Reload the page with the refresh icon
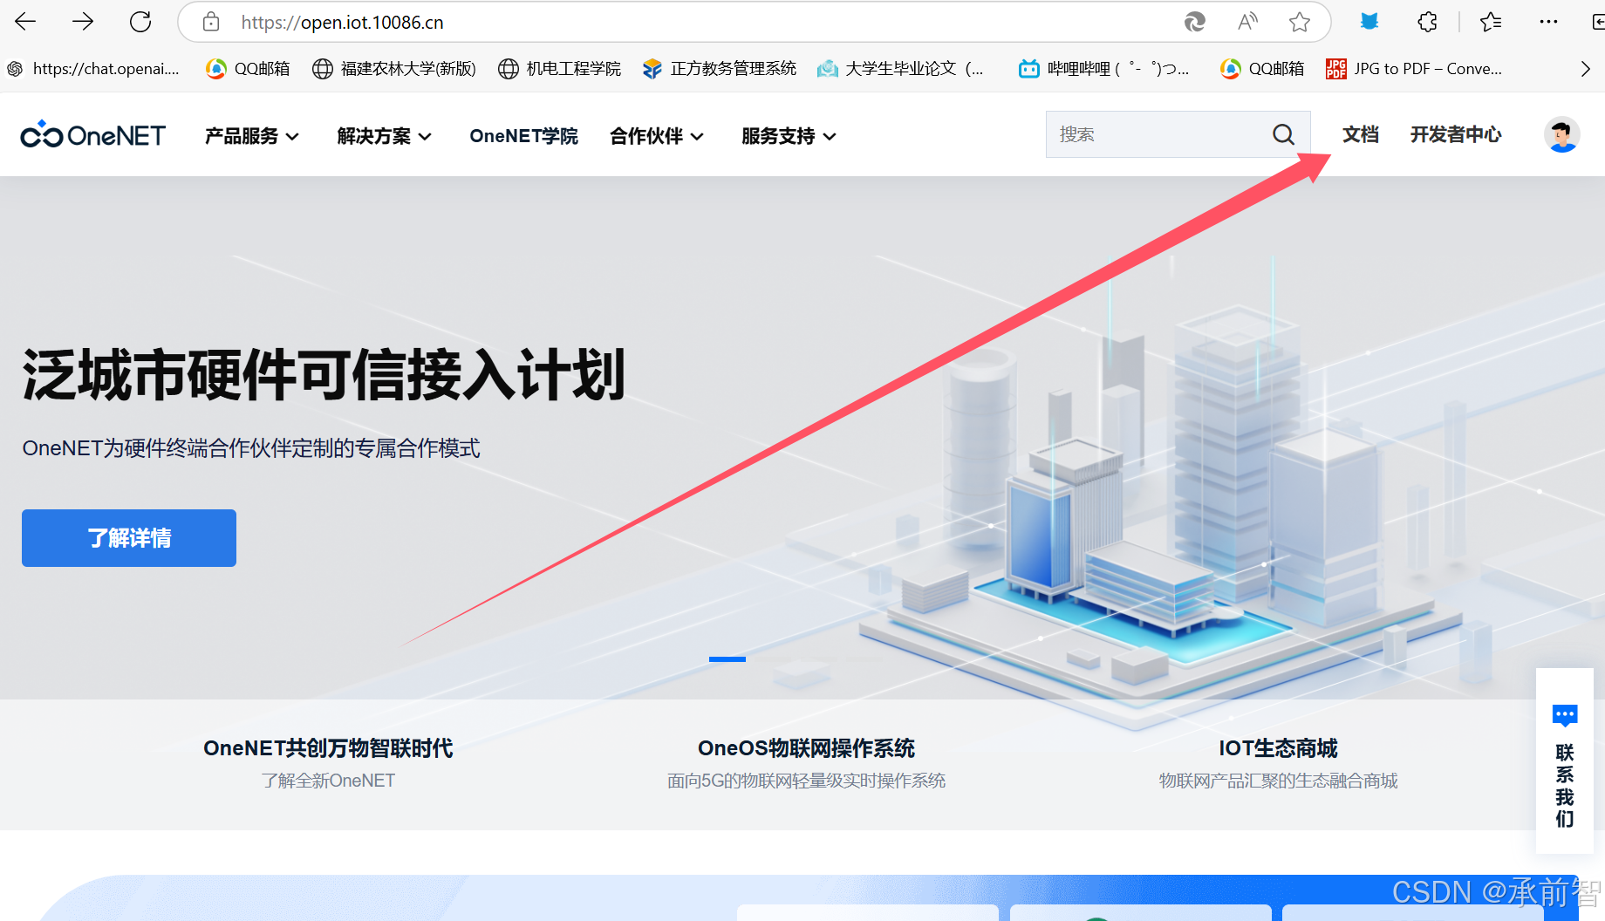Screen dimensions: 1605x921 click(x=140, y=22)
